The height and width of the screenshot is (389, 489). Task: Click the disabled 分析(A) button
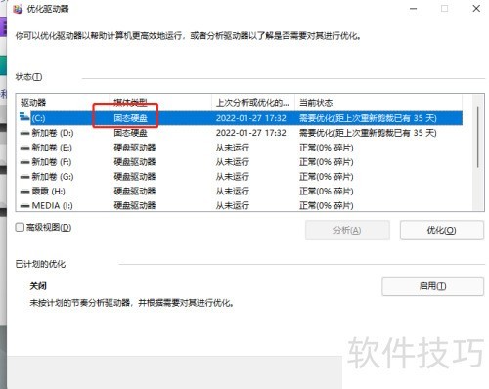pos(347,230)
